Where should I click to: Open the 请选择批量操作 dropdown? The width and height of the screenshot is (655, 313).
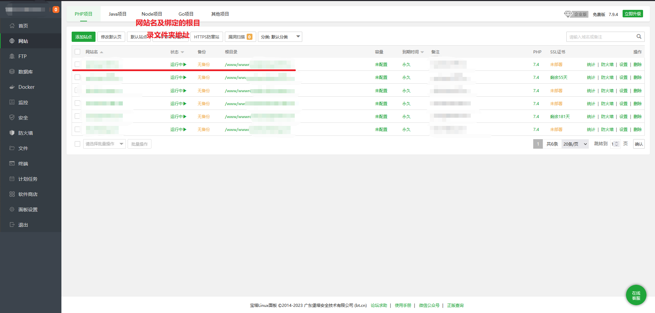pos(104,144)
